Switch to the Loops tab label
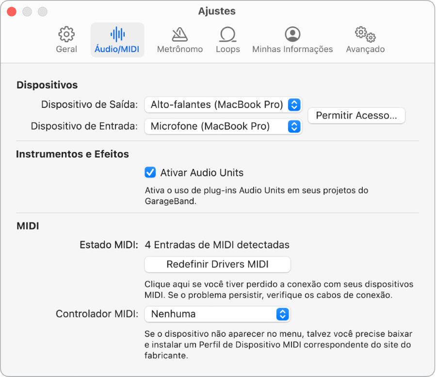 click(227, 49)
